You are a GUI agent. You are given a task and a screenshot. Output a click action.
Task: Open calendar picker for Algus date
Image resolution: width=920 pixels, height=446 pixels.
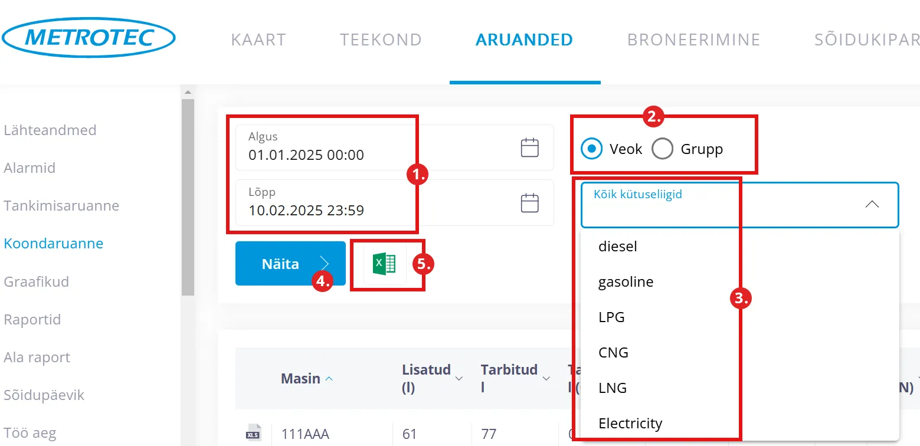529,147
